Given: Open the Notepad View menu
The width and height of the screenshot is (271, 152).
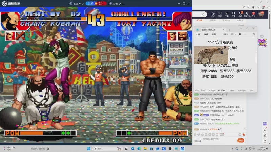Looking at the screenshot, I should click(214, 34).
